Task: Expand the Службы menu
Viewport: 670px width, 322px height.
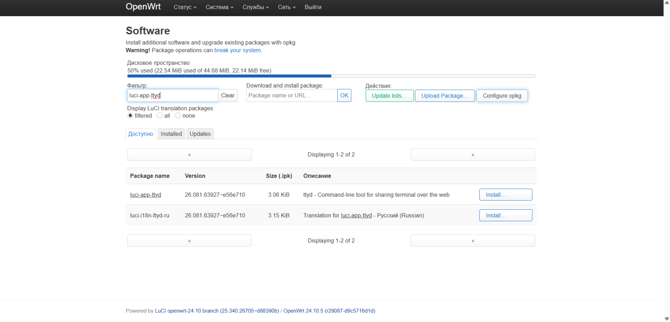Action: tap(256, 7)
